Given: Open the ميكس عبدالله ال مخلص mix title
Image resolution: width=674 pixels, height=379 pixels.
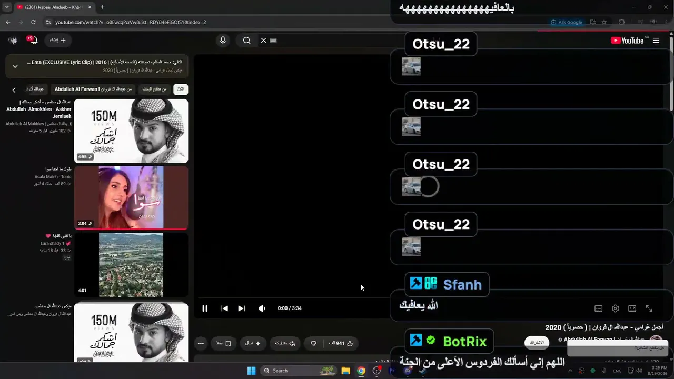Looking at the screenshot, I should [x=53, y=306].
